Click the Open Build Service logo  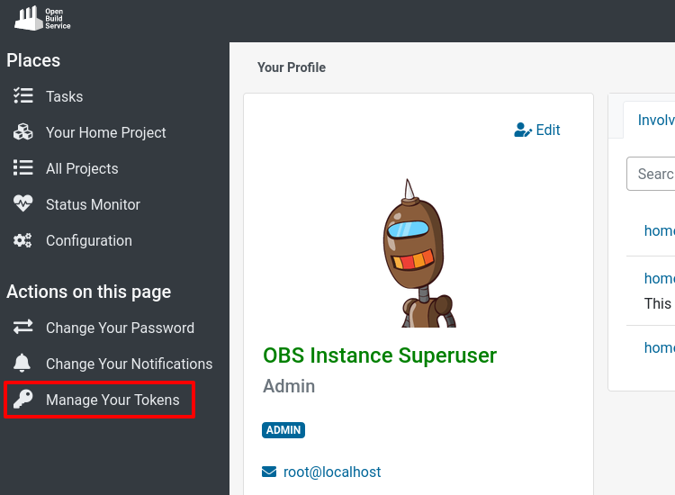pyautogui.click(x=42, y=18)
